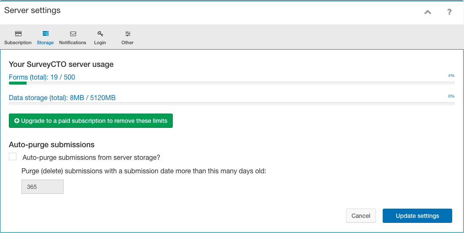Click the Other sliders icon
Screen dimensions: 464x233
pyautogui.click(x=128, y=34)
